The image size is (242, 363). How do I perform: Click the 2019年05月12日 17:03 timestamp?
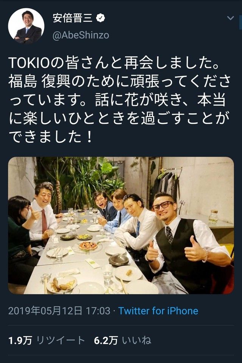(x=59, y=311)
